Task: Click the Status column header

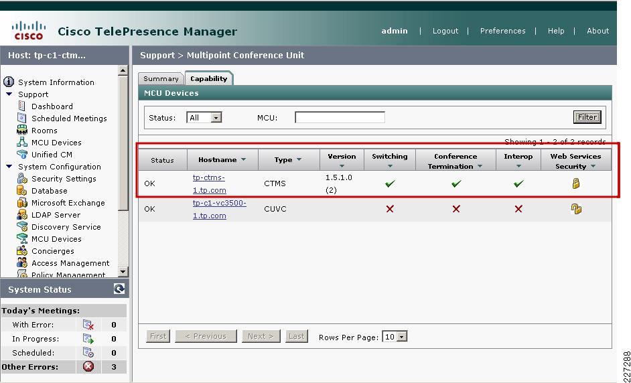Action: pos(163,160)
